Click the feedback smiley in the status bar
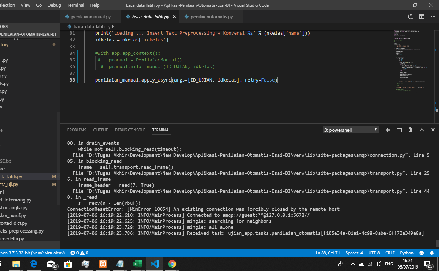This screenshot has width=439, height=271. pos(421,253)
